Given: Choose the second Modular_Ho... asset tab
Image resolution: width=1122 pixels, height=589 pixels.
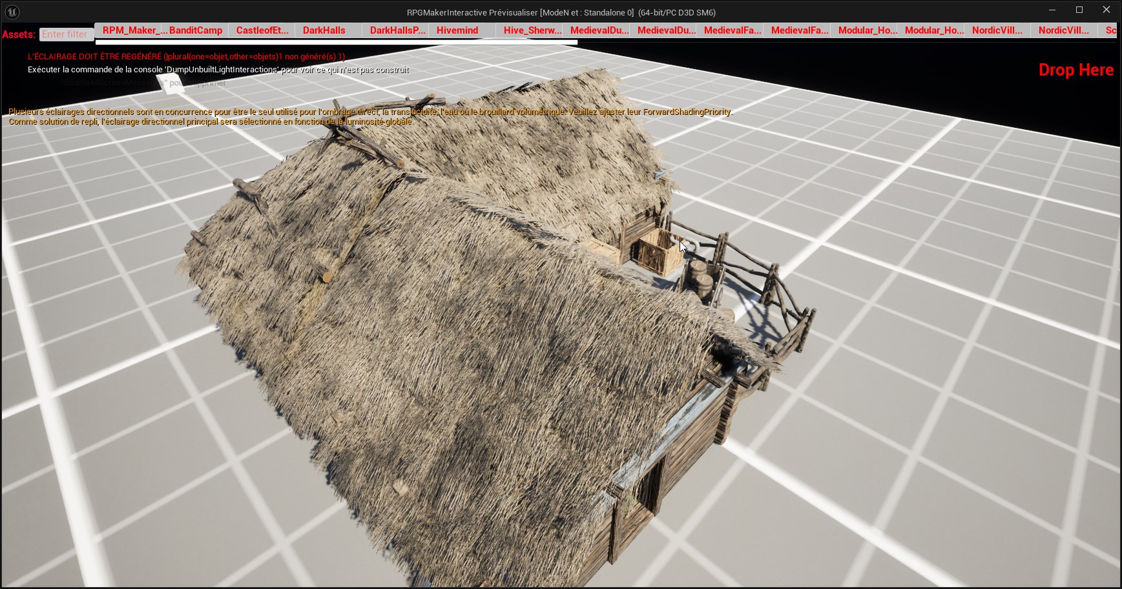Looking at the screenshot, I should coord(930,30).
